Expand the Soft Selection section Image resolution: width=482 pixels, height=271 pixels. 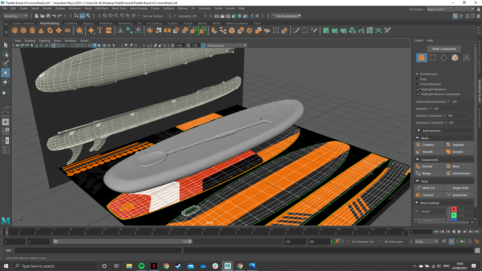(419, 130)
